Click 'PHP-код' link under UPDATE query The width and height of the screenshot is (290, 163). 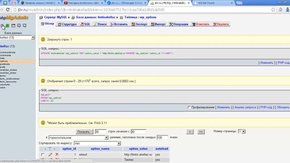(x=284, y=63)
